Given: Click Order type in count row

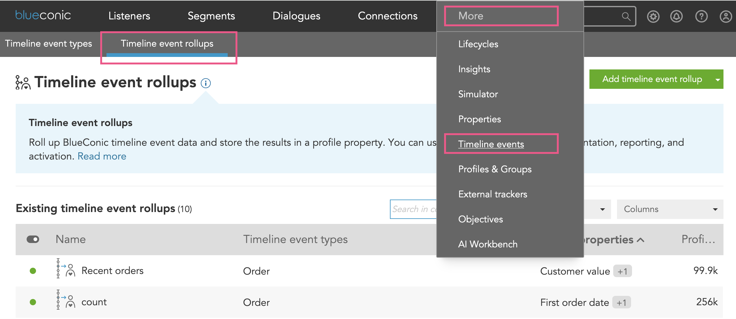Looking at the screenshot, I should coord(256,302).
